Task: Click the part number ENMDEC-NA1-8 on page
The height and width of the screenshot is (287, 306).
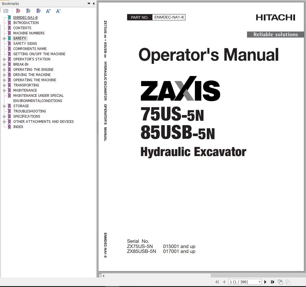Action: tap(169, 17)
